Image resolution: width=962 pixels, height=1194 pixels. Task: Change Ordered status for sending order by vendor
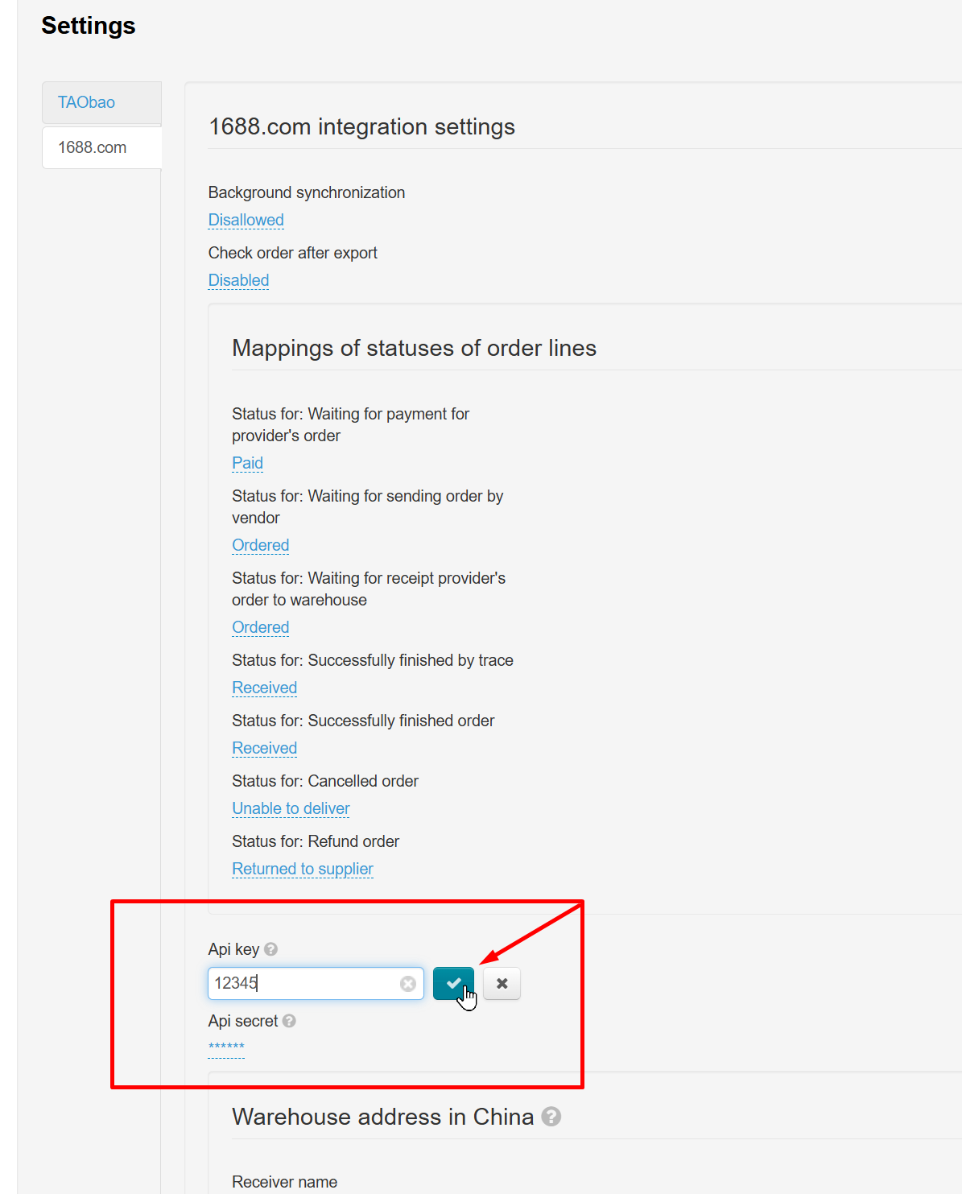coord(260,545)
